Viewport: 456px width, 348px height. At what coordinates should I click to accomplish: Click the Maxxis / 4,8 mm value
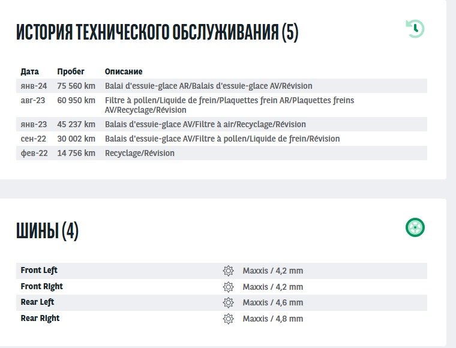[x=273, y=319]
